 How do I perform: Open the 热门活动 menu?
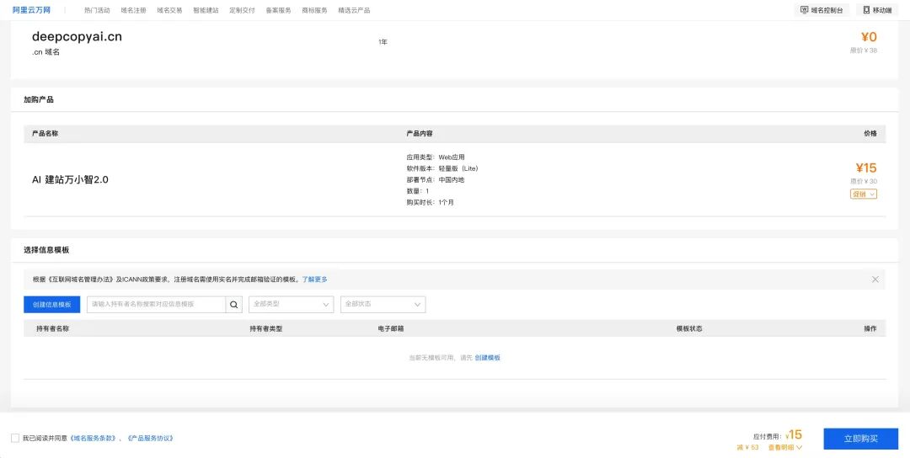97,10
